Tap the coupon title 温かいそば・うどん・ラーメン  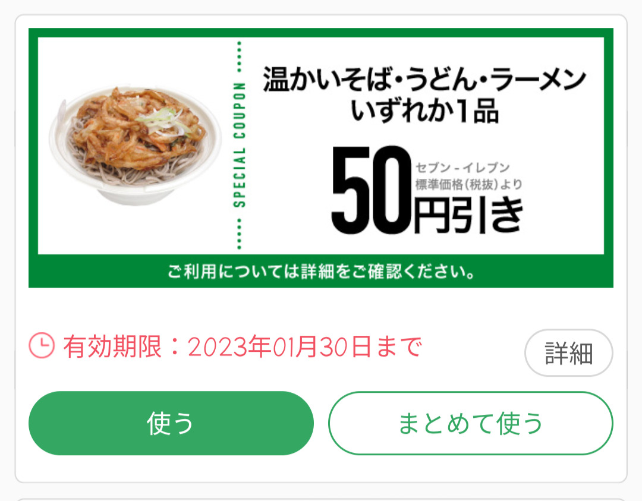pyautogui.click(x=424, y=79)
